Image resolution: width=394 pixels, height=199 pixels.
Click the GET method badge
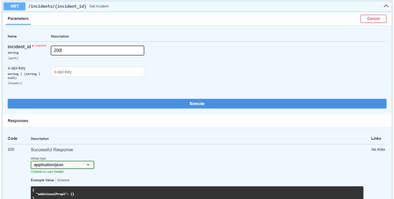click(15, 6)
